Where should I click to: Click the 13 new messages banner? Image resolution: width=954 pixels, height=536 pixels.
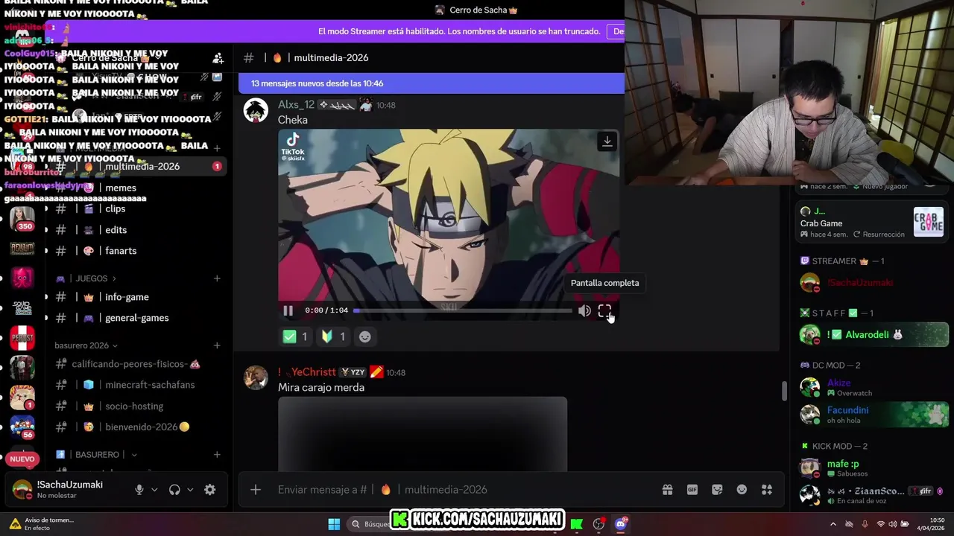(x=431, y=83)
